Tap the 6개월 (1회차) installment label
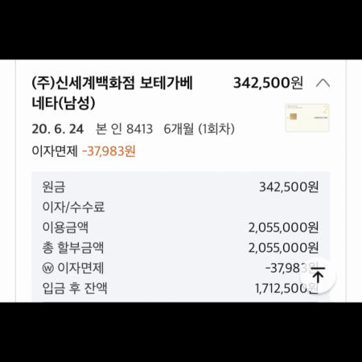Screen dimensions: 362x362 pos(199,129)
